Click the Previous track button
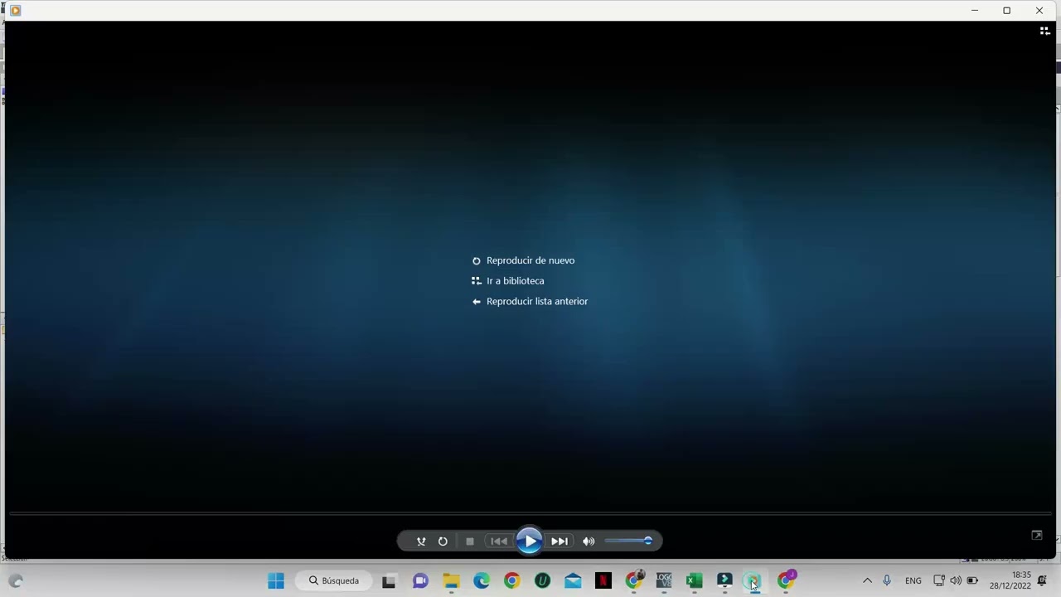The width and height of the screenshot is (1061, 597). click(x=499, y=541)
